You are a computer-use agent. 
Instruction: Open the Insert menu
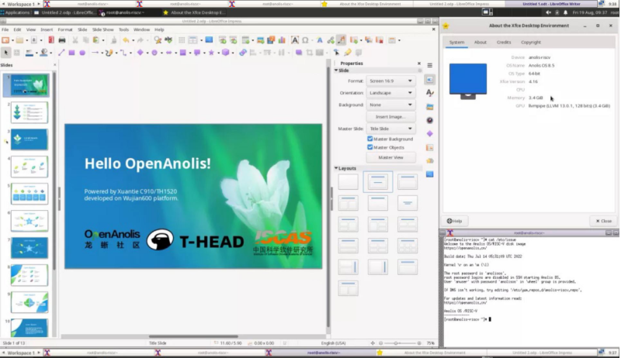(x=47, y=29)
